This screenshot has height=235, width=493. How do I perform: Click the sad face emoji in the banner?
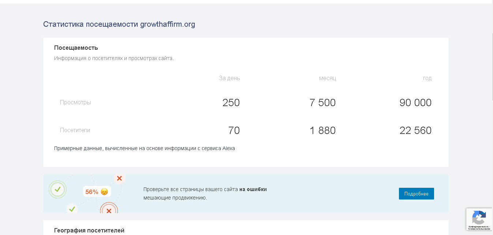(x=104, y=191)
